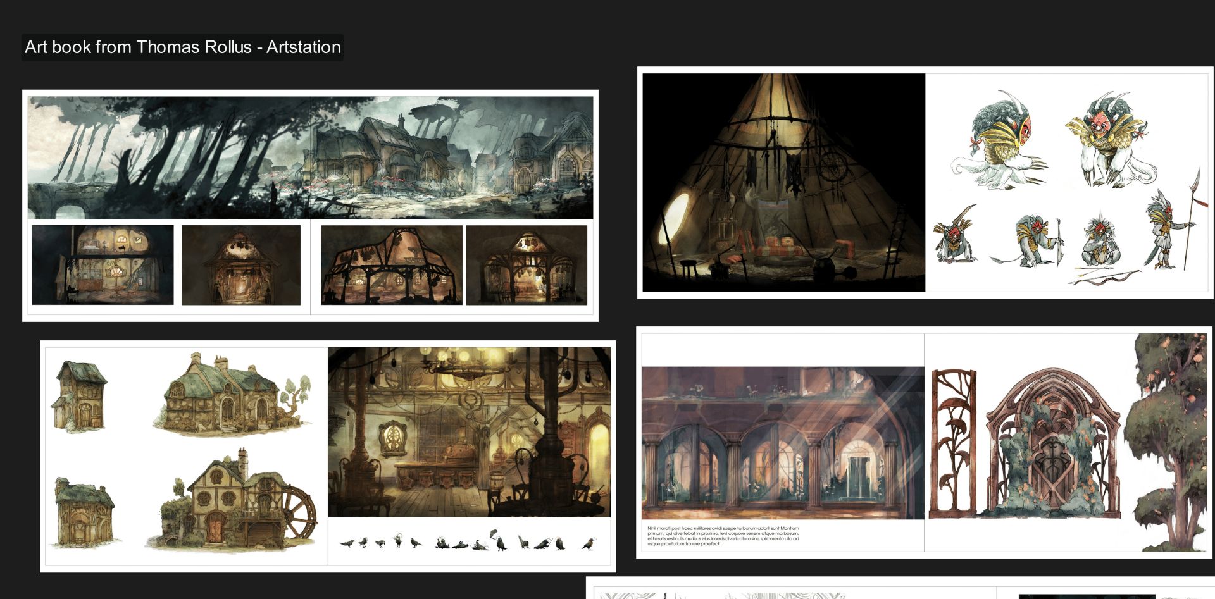This screenshot has height=599, width=1215.
Task: Click the dark hut interior thumbnail
Action: (x=241, y=266)
